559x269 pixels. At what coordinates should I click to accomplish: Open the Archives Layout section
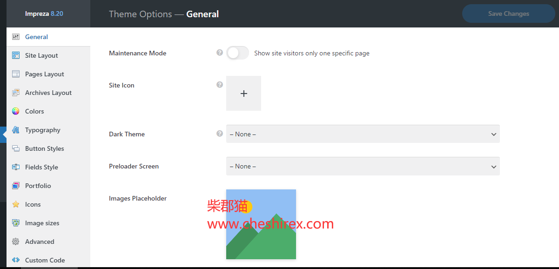(48, 93)
